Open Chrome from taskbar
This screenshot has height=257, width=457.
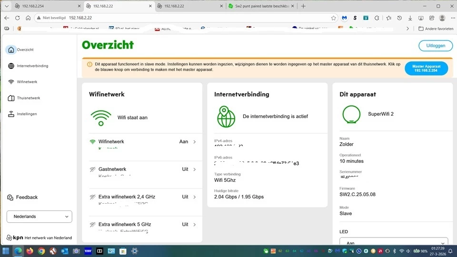41,251
